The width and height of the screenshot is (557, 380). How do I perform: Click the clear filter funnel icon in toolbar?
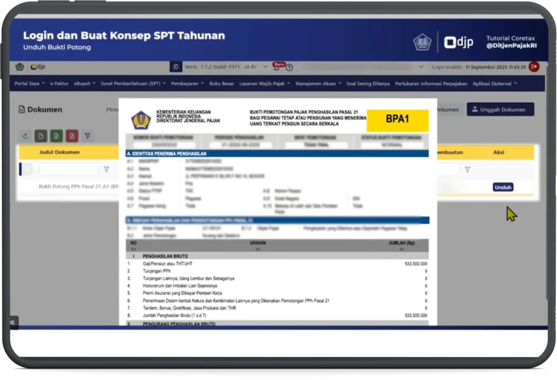88,136
